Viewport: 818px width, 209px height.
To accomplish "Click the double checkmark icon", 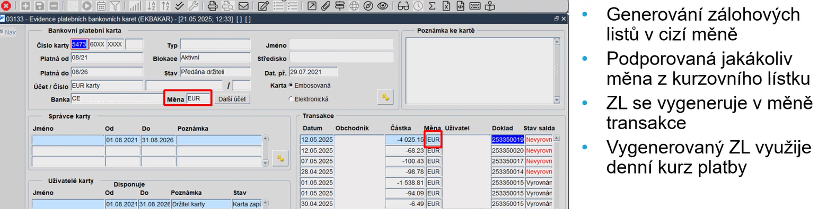I will click(x=179, y=6).
